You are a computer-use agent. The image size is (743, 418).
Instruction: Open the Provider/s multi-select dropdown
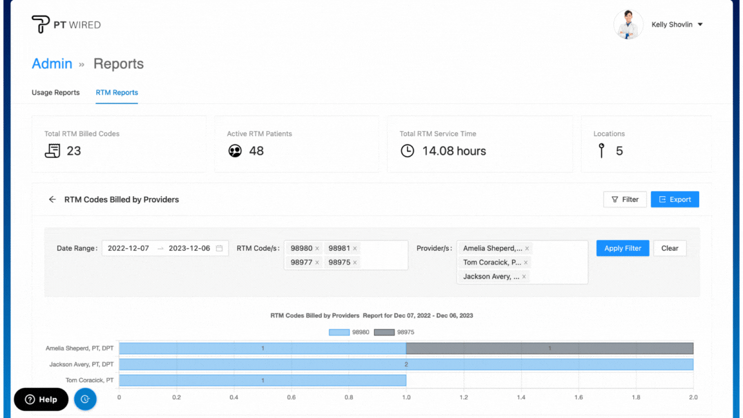(558, 263)
